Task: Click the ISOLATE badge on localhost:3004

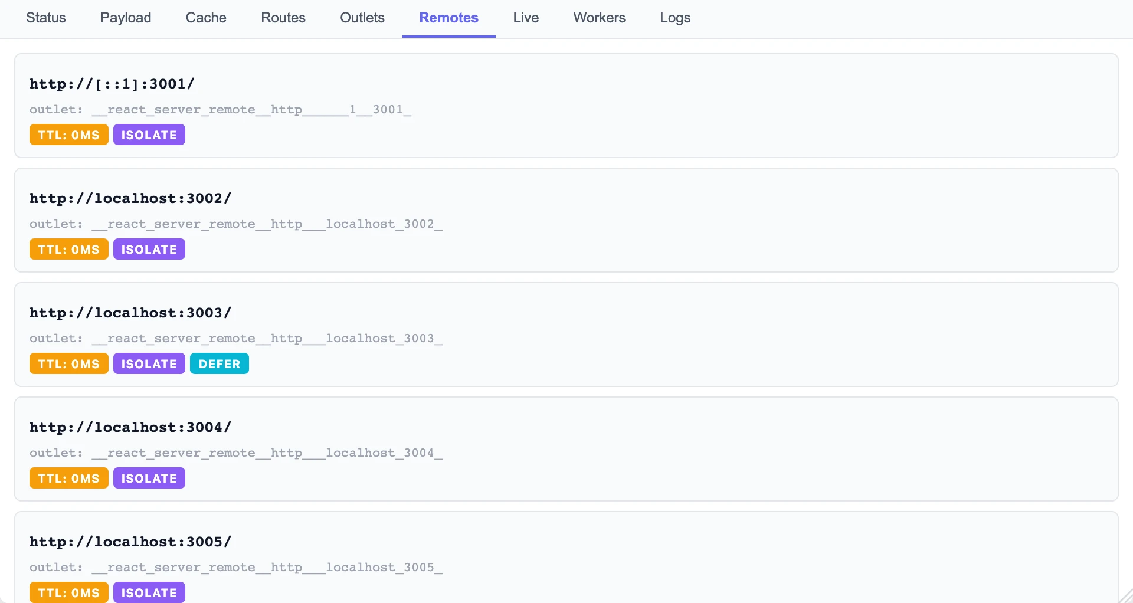Action: [149, 479]
